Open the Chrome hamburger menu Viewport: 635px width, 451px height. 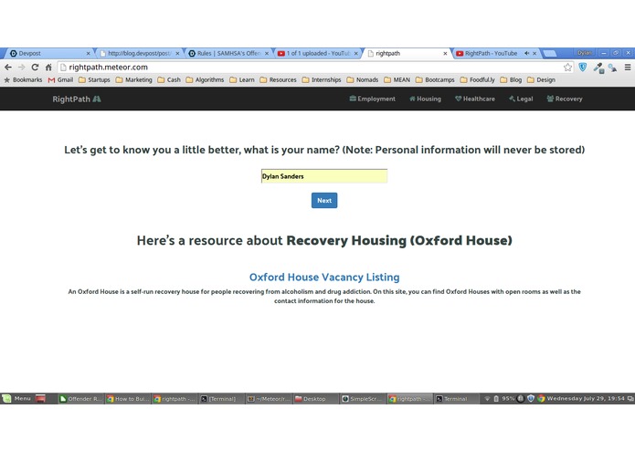click(628, 68)
